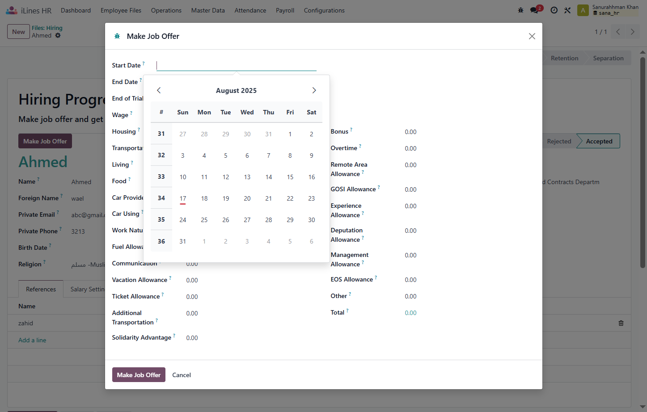The image size is (647, 412).
Task: Go to previous month in calendar
Action: point(159,90)
